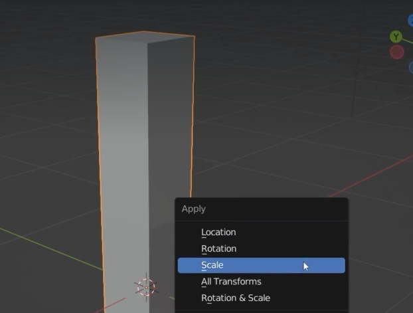The image size is (413, 313).
Task: Choose Location in the Apply menu
Action: 262,233
